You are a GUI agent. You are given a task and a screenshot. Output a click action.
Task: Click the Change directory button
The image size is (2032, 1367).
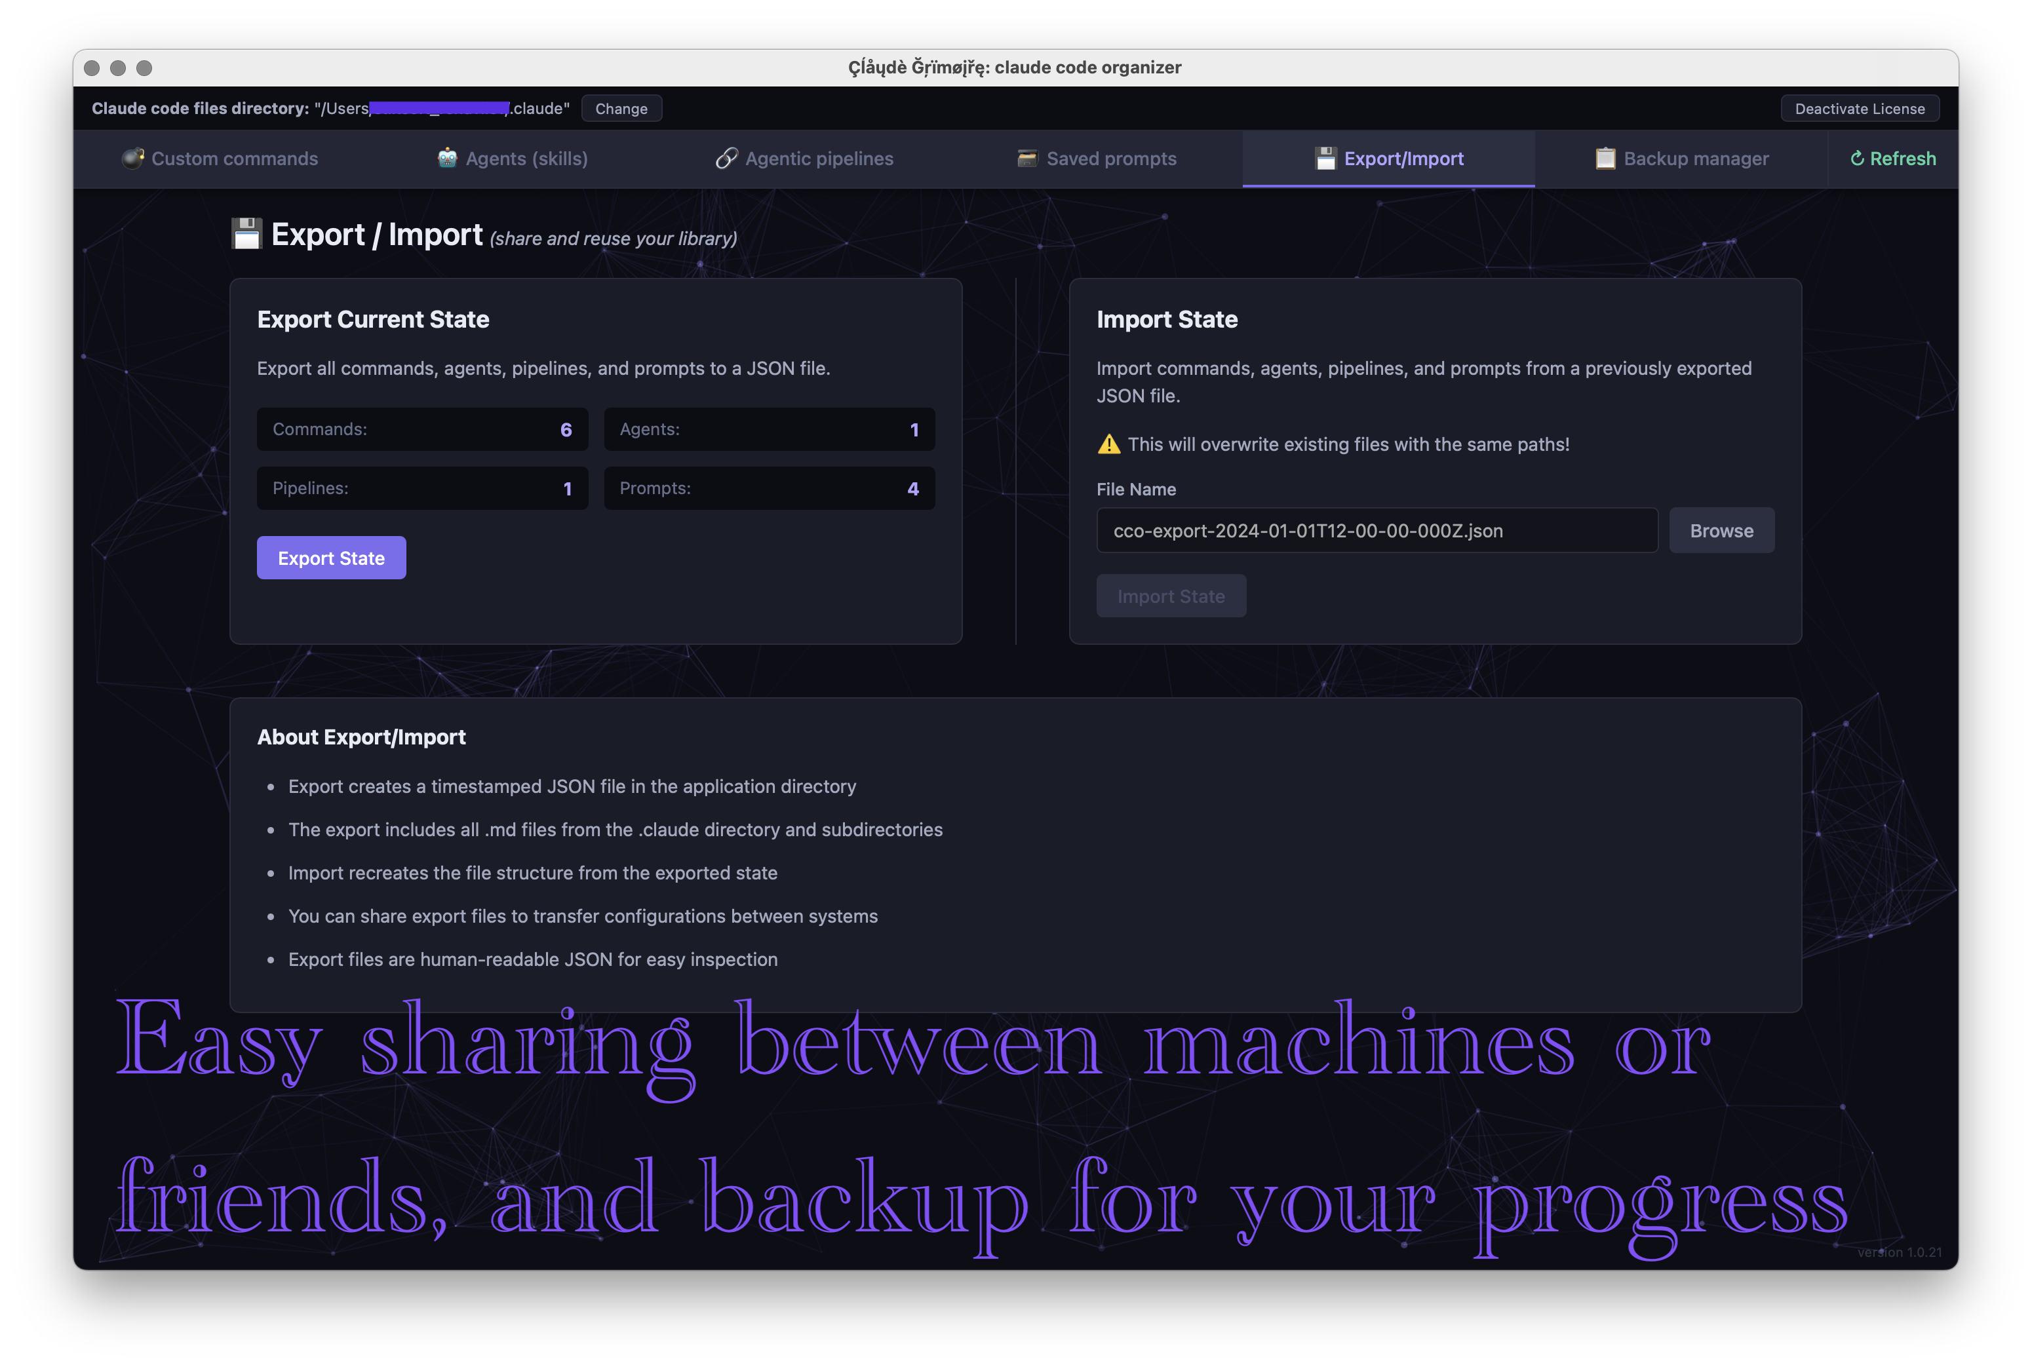[x=621, y=109]
